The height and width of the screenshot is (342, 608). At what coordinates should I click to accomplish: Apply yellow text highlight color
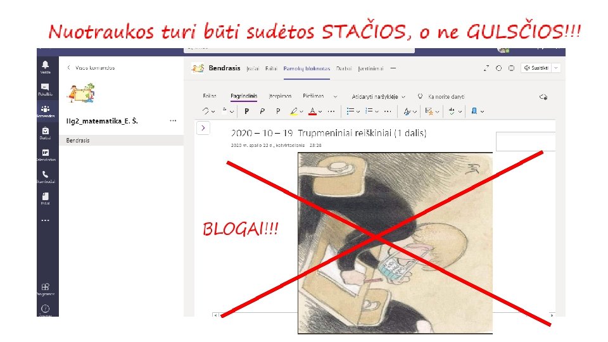tap(294, 111)
